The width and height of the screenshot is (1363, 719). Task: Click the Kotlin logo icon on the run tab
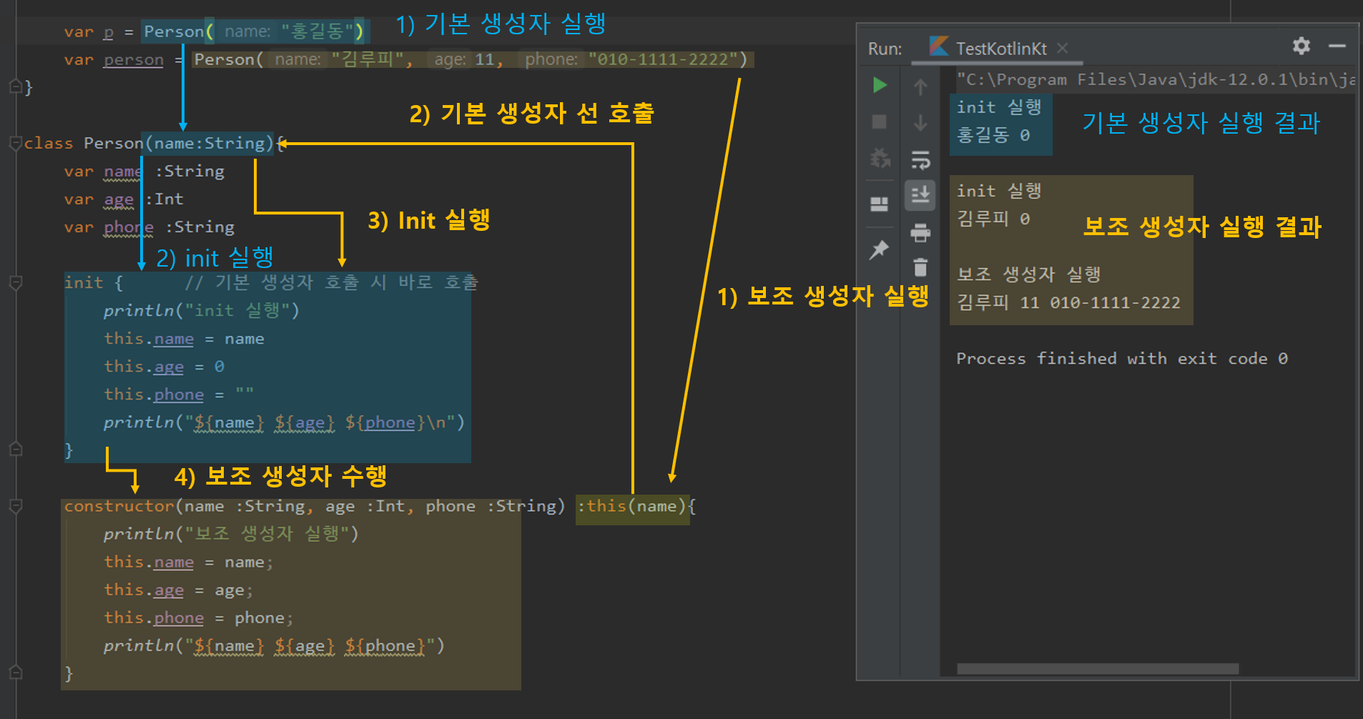939,46
